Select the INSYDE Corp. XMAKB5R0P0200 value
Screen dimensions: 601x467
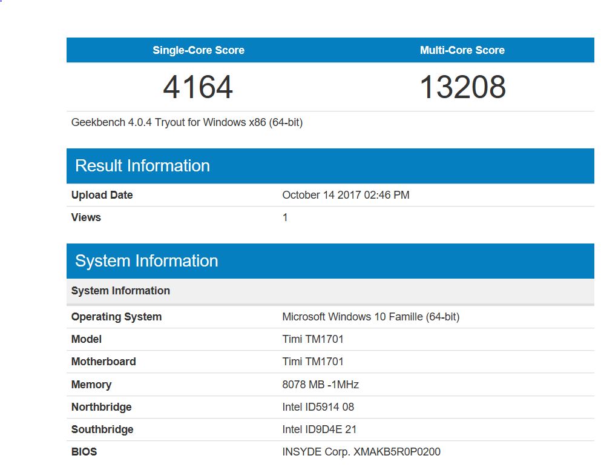(x=361, y=452)
